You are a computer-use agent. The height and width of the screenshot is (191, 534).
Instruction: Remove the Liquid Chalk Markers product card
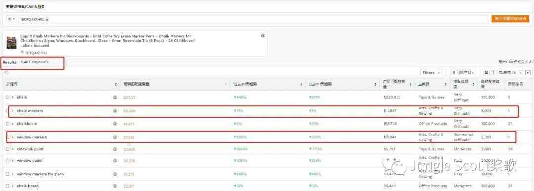coord(263,36)
